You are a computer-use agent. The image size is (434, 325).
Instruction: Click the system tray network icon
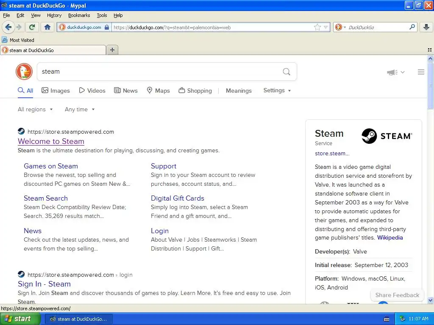403,319
